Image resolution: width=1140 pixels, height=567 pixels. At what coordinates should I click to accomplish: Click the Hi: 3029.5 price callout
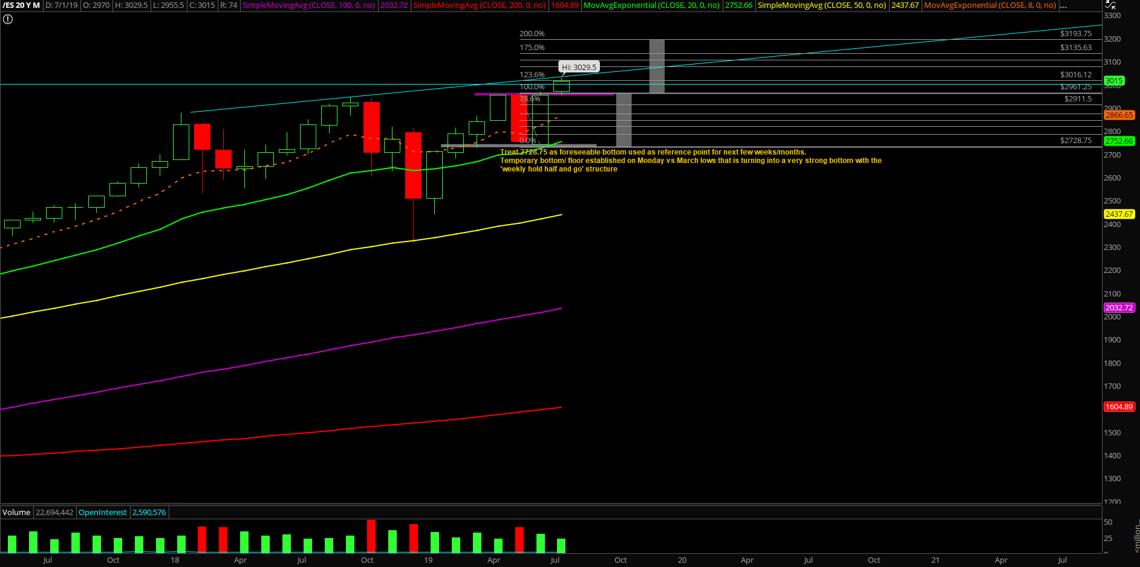[x=579, y=68]
